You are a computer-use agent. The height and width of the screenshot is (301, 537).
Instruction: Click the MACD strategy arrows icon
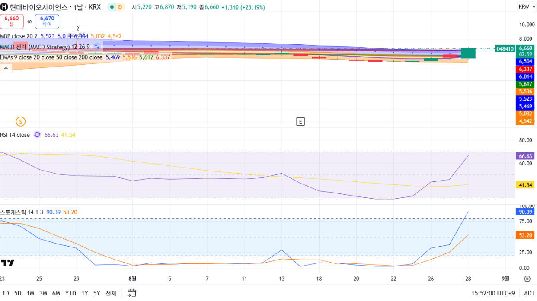(96, 46)
